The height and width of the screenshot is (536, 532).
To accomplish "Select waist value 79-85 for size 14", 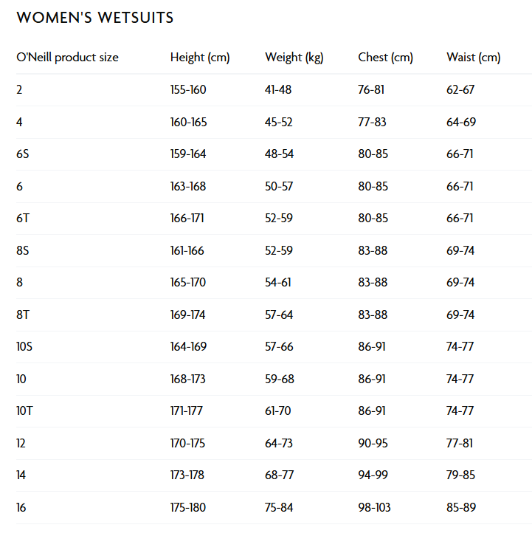I will point(461,475).
